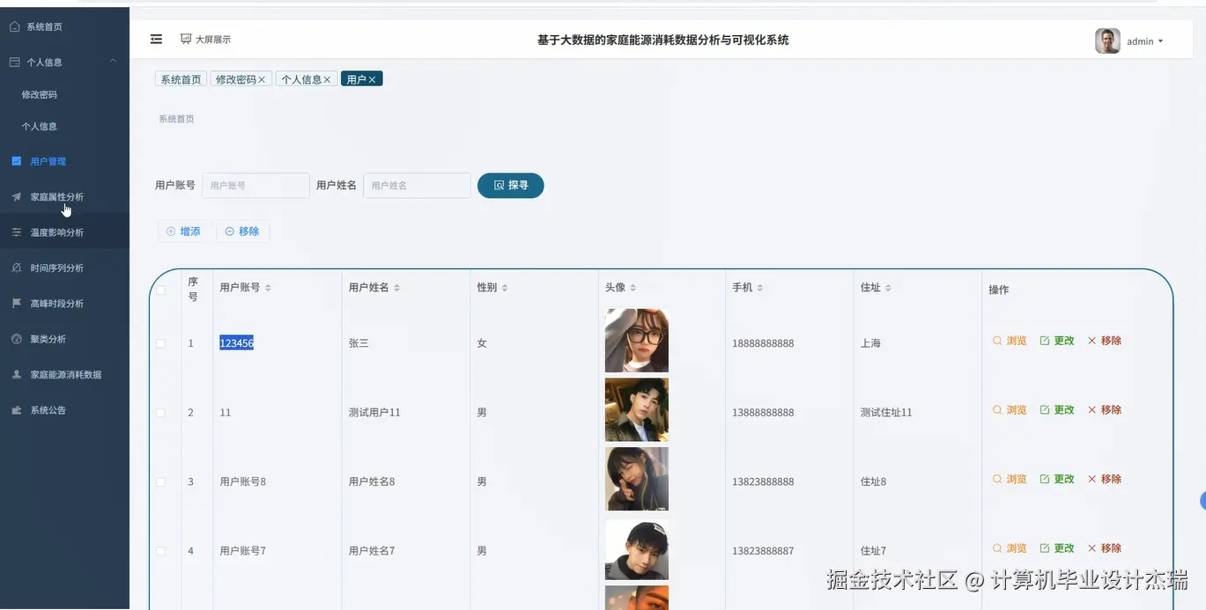
Task: Open 家庭能源消耗数据 in the sidebar
Action: 64,374
